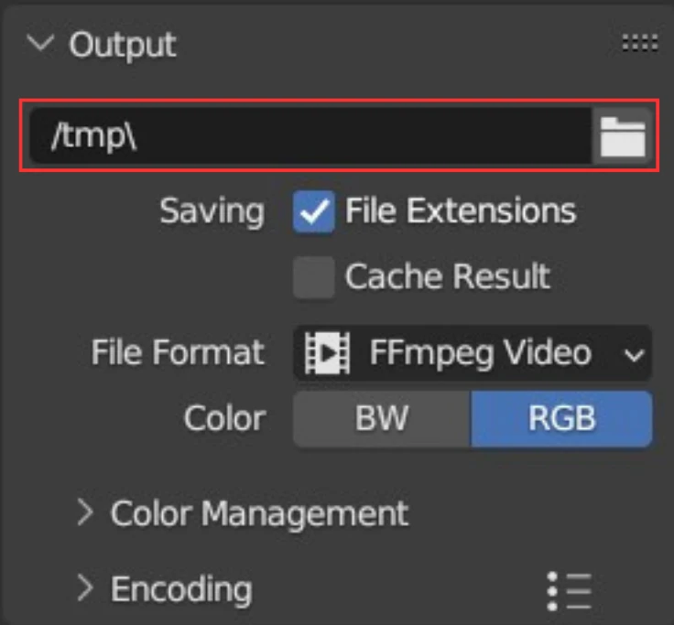Image resolution: width=674 pixels, height=625 pixels.
Task: Click the Color Management label
Action: coord(259,513)
